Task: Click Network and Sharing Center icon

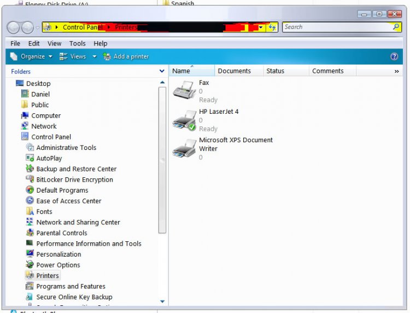Action: tap(30, 222)
